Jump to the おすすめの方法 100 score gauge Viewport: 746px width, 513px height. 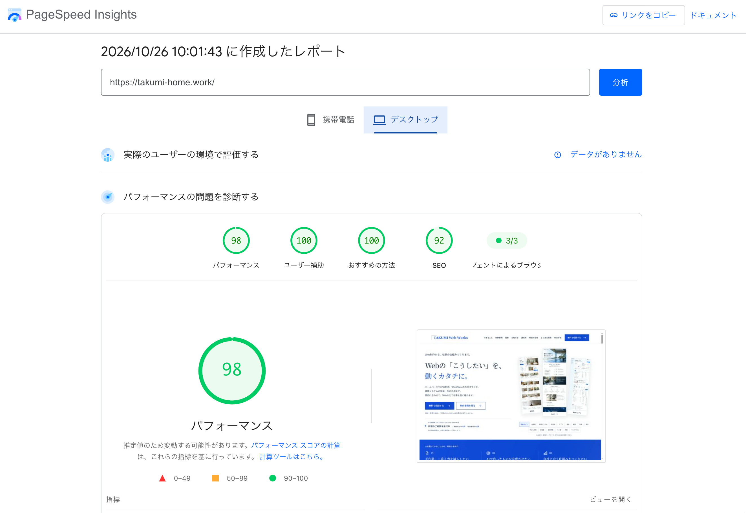point(371,240)
